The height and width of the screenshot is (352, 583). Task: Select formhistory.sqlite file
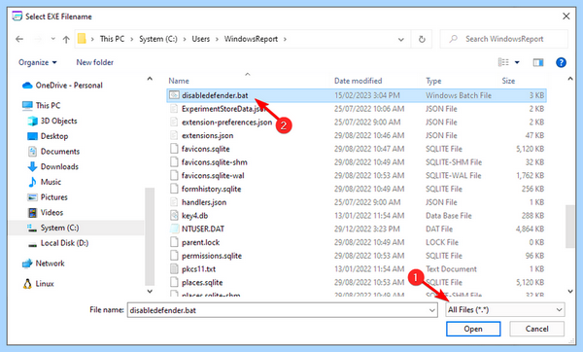click(357, 189)
